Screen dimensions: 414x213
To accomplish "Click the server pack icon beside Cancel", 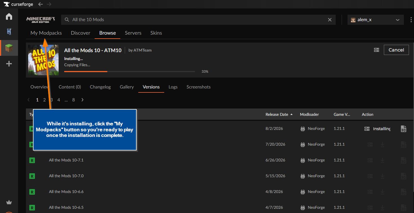I will (x=377, y=50).
